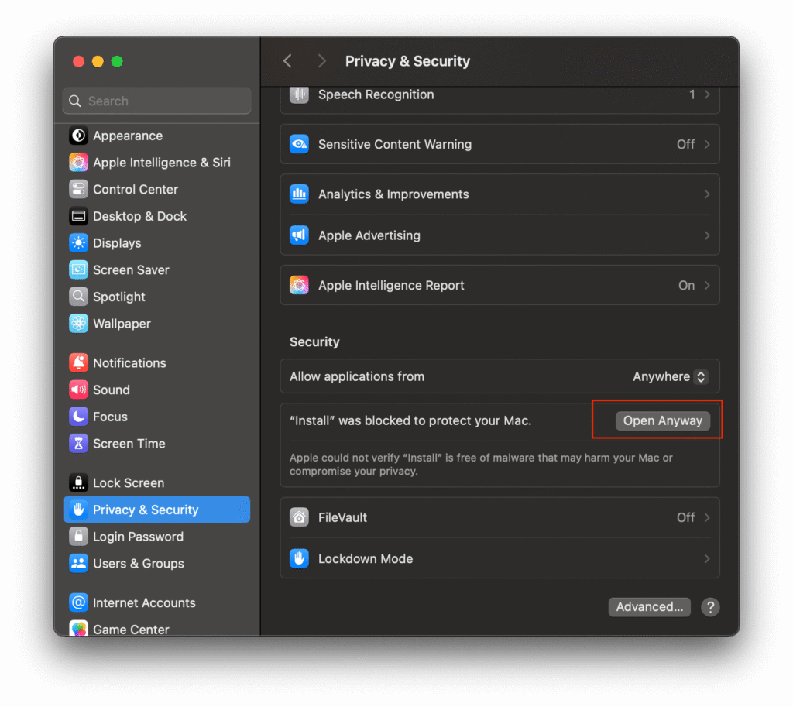Click the Open Anyway button
Image resolution: width=793 pixels, height=707 pixels.
click(x=662, y=420)
